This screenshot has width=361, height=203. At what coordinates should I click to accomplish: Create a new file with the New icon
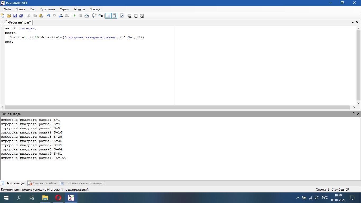click(x=3, y=16)
